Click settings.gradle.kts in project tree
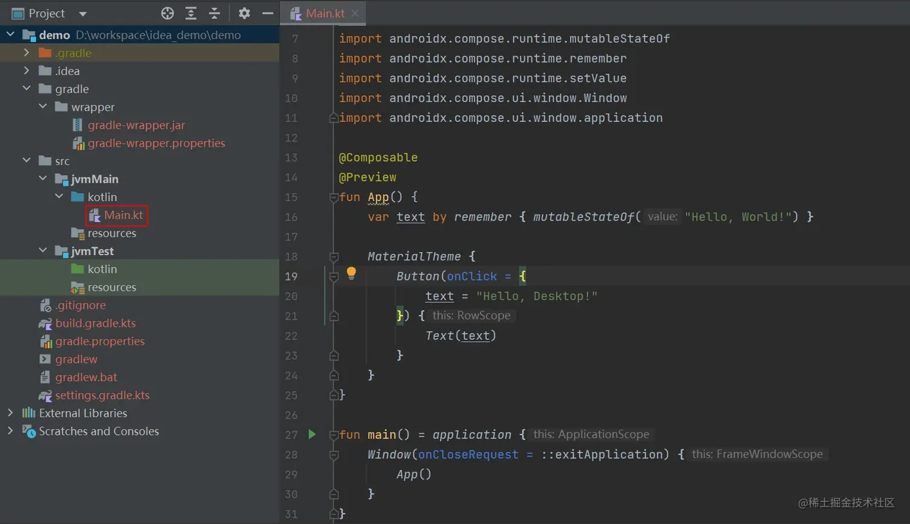This screenshot has height=524, width=910. coord(102,395)
